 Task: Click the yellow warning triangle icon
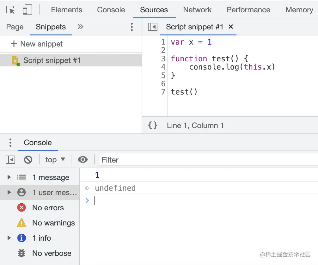pyautogui.click(x=21, y=223)
